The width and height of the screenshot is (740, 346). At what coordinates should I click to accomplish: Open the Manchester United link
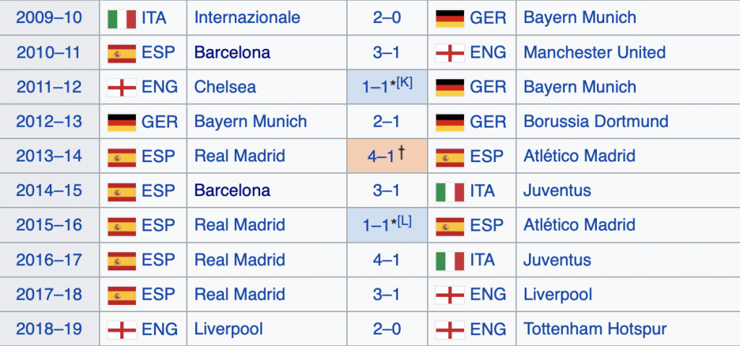pos(594,53)
